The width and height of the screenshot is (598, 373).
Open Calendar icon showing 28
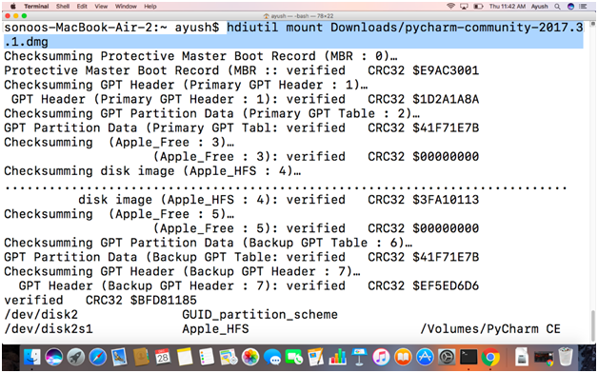click(163, 357)
